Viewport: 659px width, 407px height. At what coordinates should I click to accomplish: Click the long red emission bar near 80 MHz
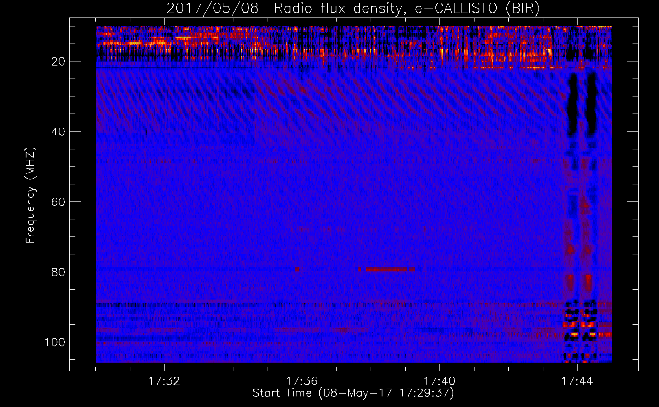click(x=386, y=269)
